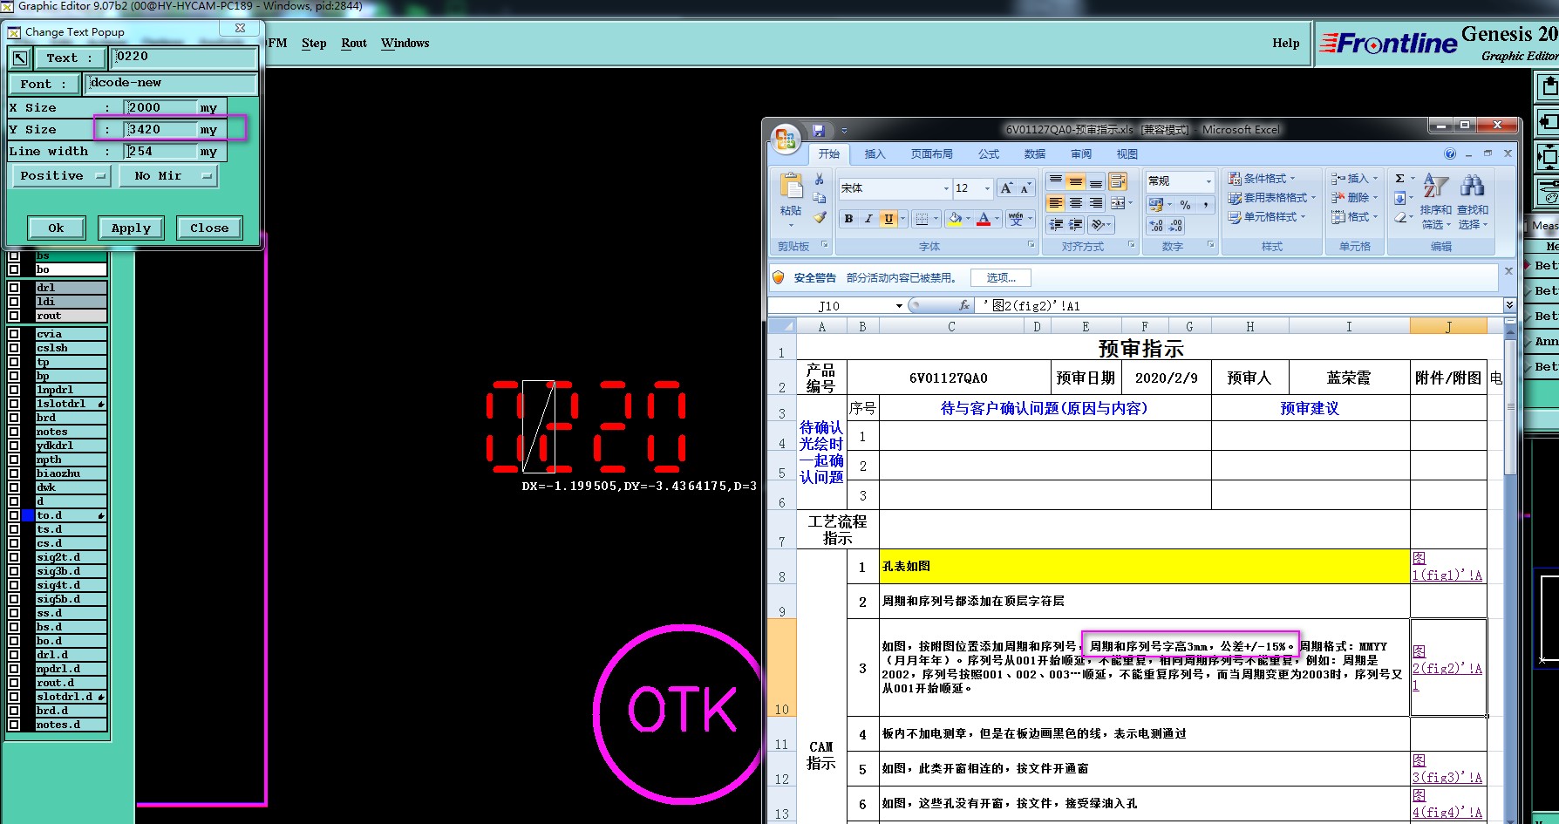
Task: Click the Font button in Change Text Popup
Action: pyautogui.click(x=43, y=84)
